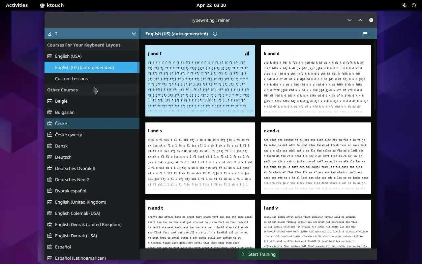Click the play arrow icon on Start Training
The width and height of the screenshot is (422, 264).
(243, 254)
